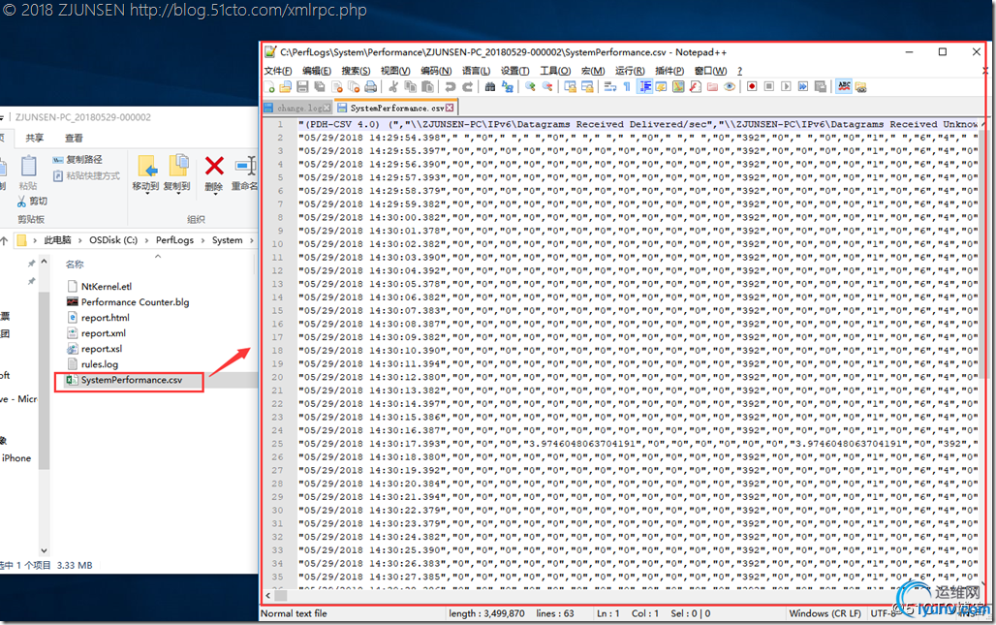Click the Cut scissors icon in Notepad++
996x625 pixels.
coord(393,87)
